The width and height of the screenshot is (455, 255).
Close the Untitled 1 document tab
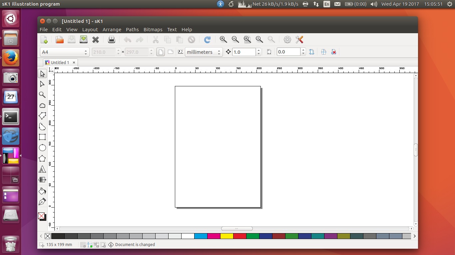tap(74, 62)
